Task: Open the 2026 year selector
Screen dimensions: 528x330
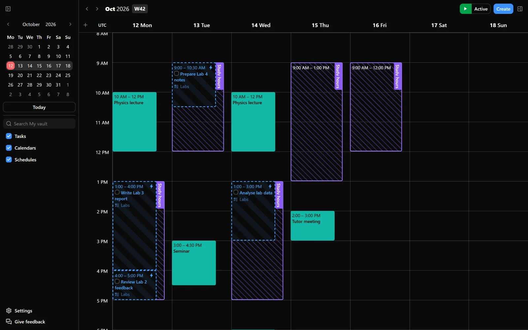Action: 51,24
